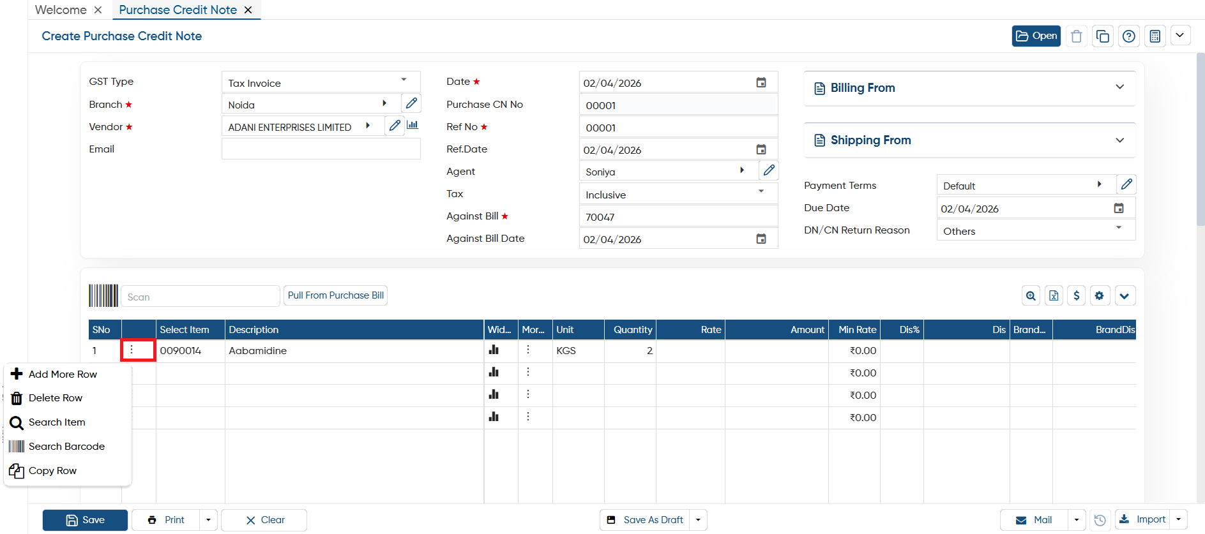Open the help question mark icon
Screen dimensions: 1205x534
[x=1128, y=36]
